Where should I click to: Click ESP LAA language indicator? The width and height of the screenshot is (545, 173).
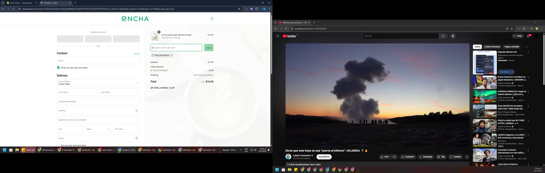(246, 150)
